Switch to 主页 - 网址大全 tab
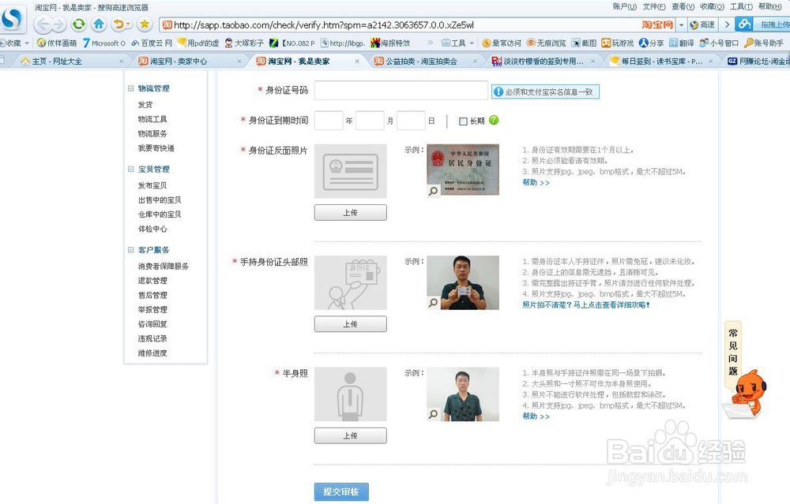 [72, 62]
